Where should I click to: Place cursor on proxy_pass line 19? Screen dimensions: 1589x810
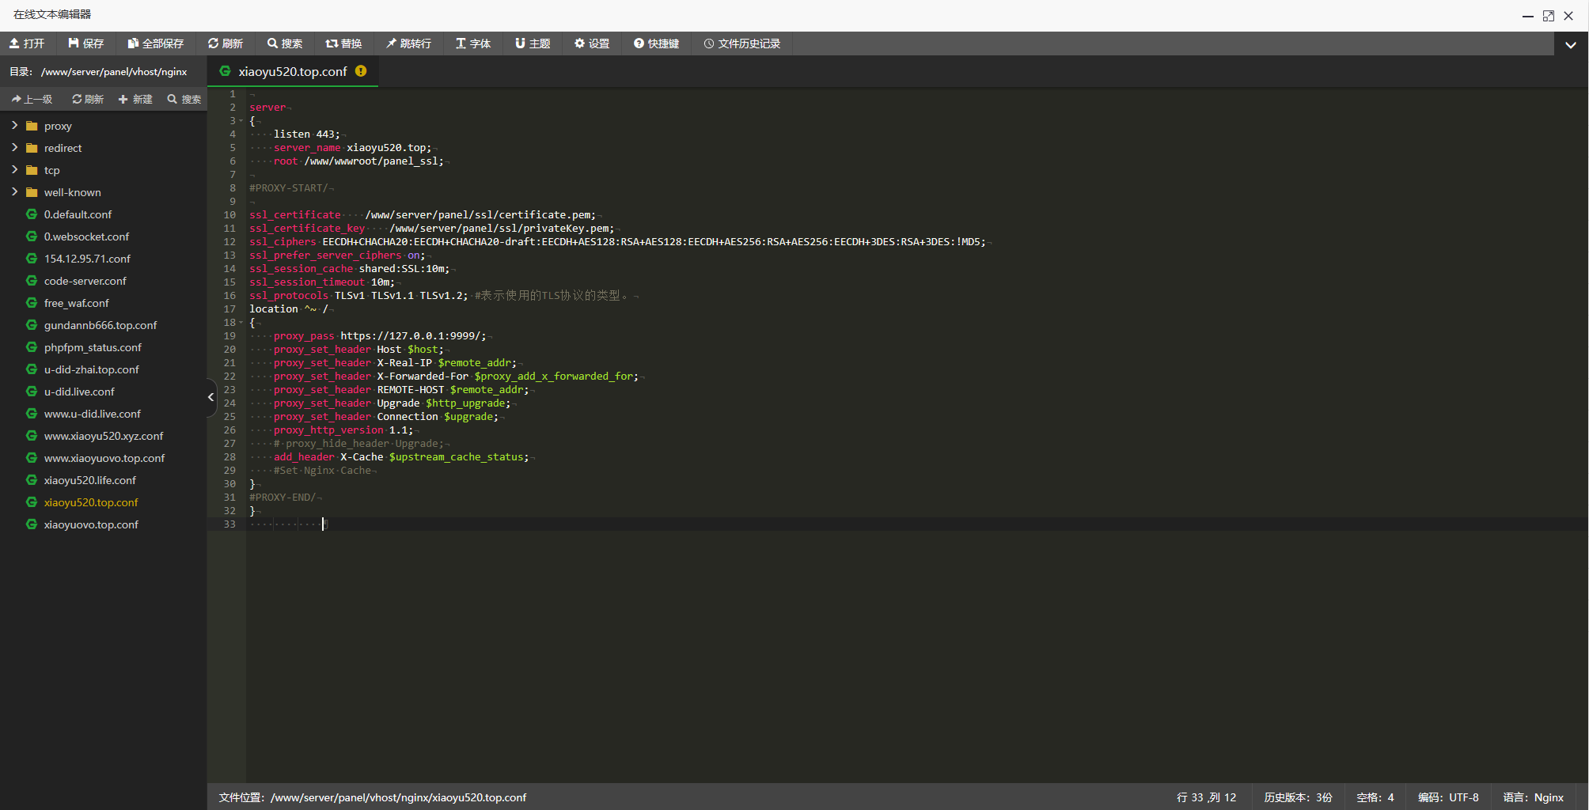pos(380,336)
